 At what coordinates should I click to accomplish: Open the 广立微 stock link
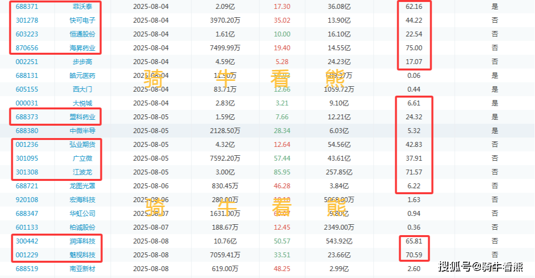tap(82, 159)
